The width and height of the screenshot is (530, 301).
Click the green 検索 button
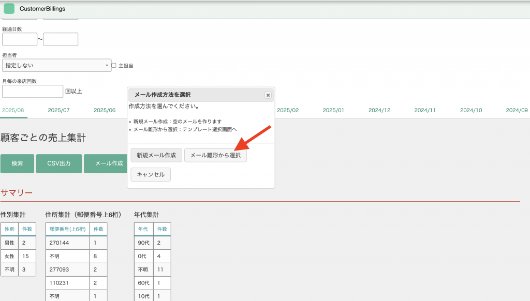pyautogui.click(x=17, y=163)
